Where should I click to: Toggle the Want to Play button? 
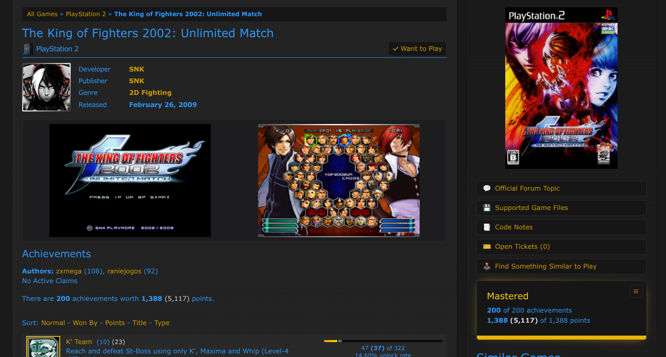point(417,49)
